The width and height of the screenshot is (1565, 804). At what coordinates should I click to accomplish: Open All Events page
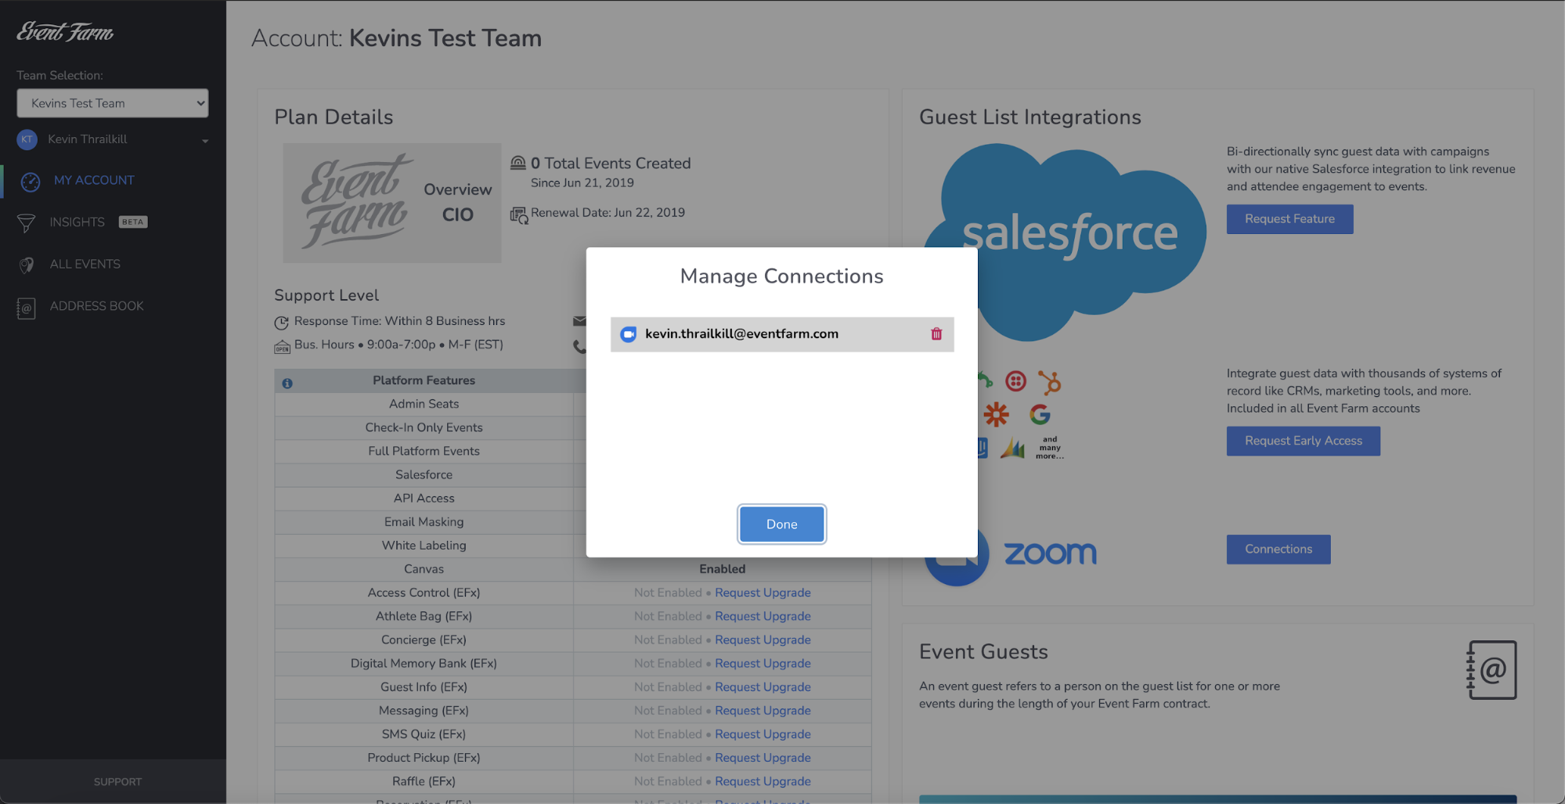pyautogui.click(x=85, y=264)
